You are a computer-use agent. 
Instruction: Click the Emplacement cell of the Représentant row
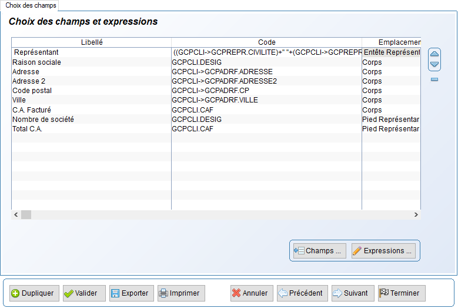pos(392,52)
